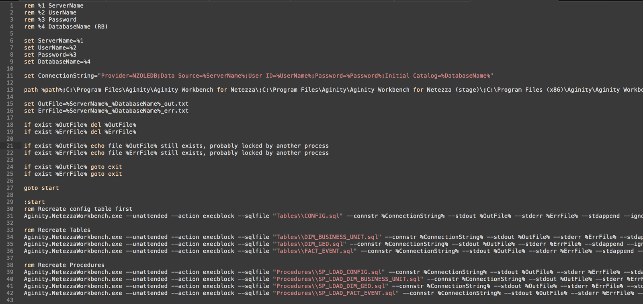Click the 'rem Recreate Tables' comment
643x304 pixels.
pos(57,230)
